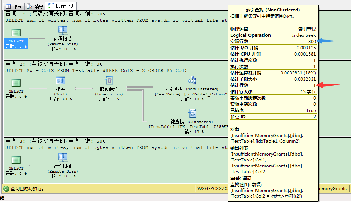Click the 查询已成功执行 status message
Screen dimensions: 351x202
pyautogui.click(x=27, y=189)
